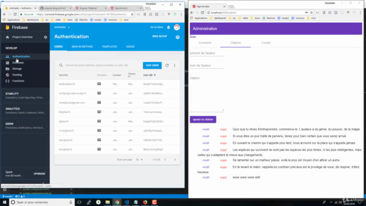Select the contact@codeconcept.fr user row
Viewport: 366px width, 206px height.
point(117,93)
